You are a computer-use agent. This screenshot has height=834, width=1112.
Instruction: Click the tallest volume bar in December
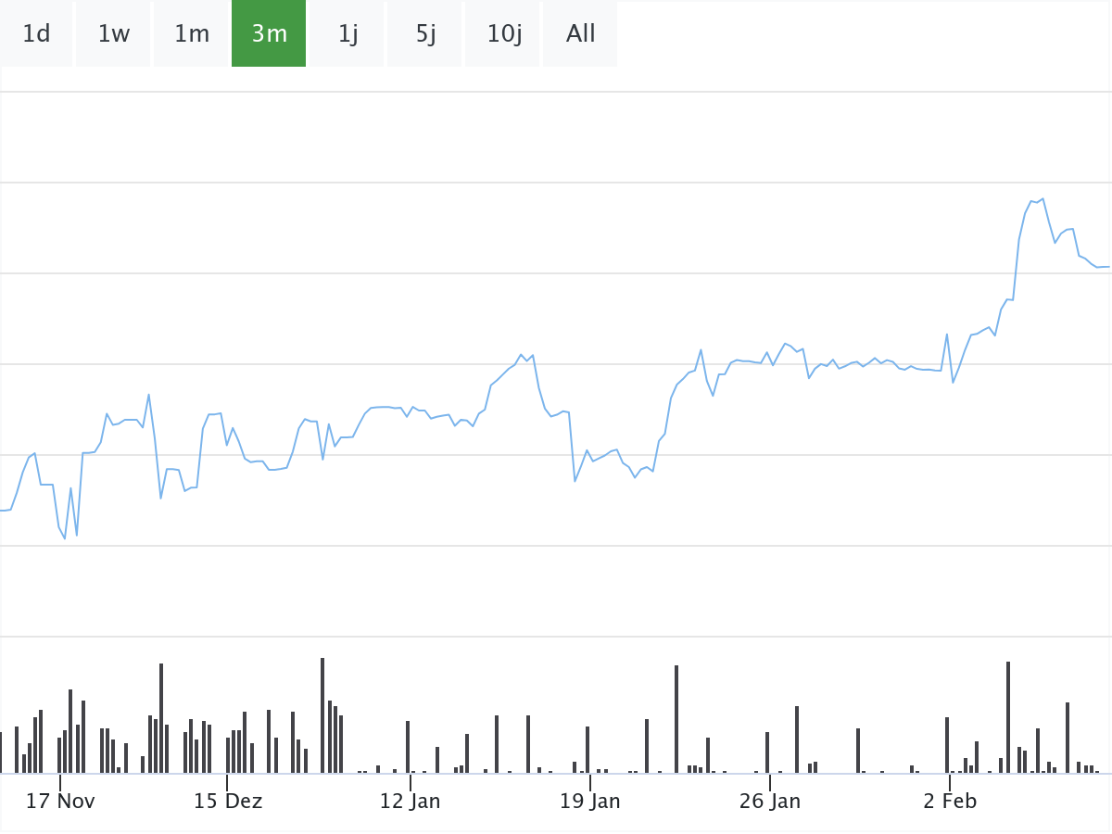(x=322, y=715)
